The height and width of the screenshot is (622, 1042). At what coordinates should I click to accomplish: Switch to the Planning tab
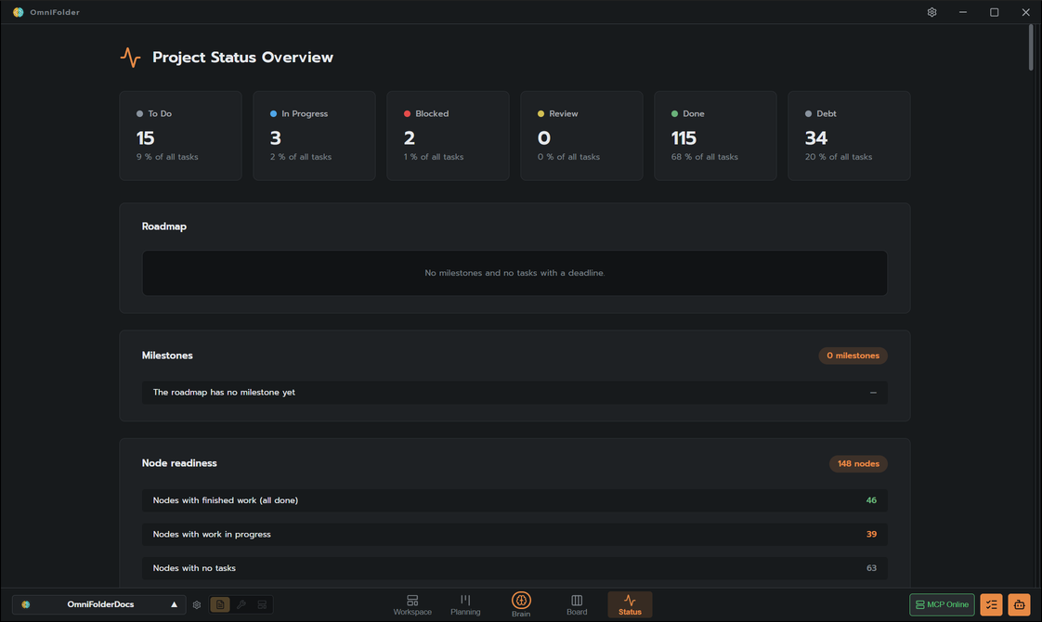tap(465, 604)
